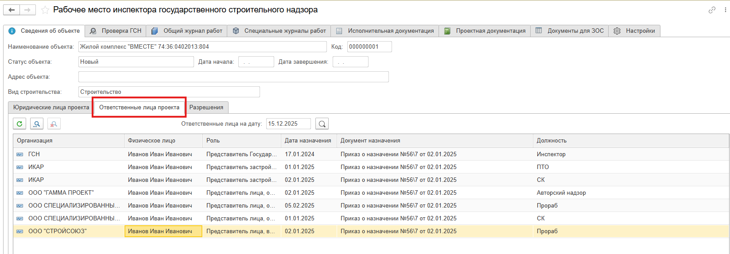Viewport: 730px width, 254px height.
Task: Go to the Настройки tab
Action: click(x=635, y=31)
